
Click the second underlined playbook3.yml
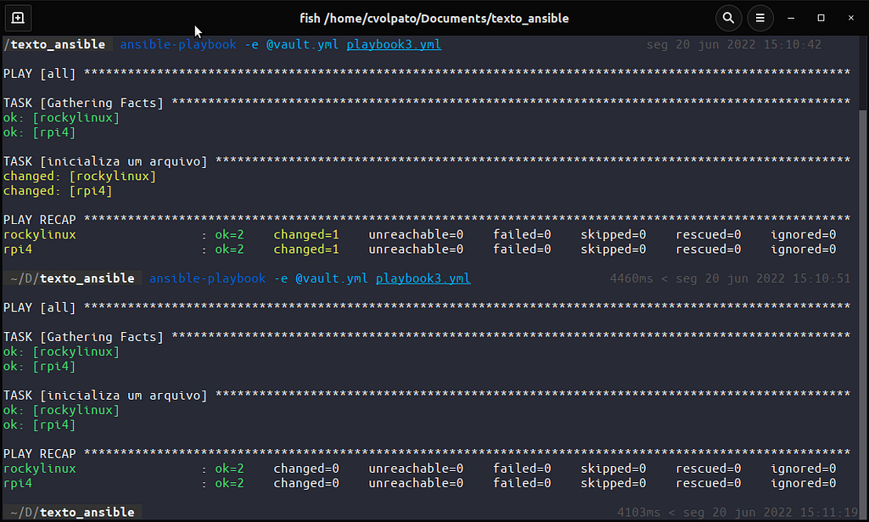(x=423, y=278)
